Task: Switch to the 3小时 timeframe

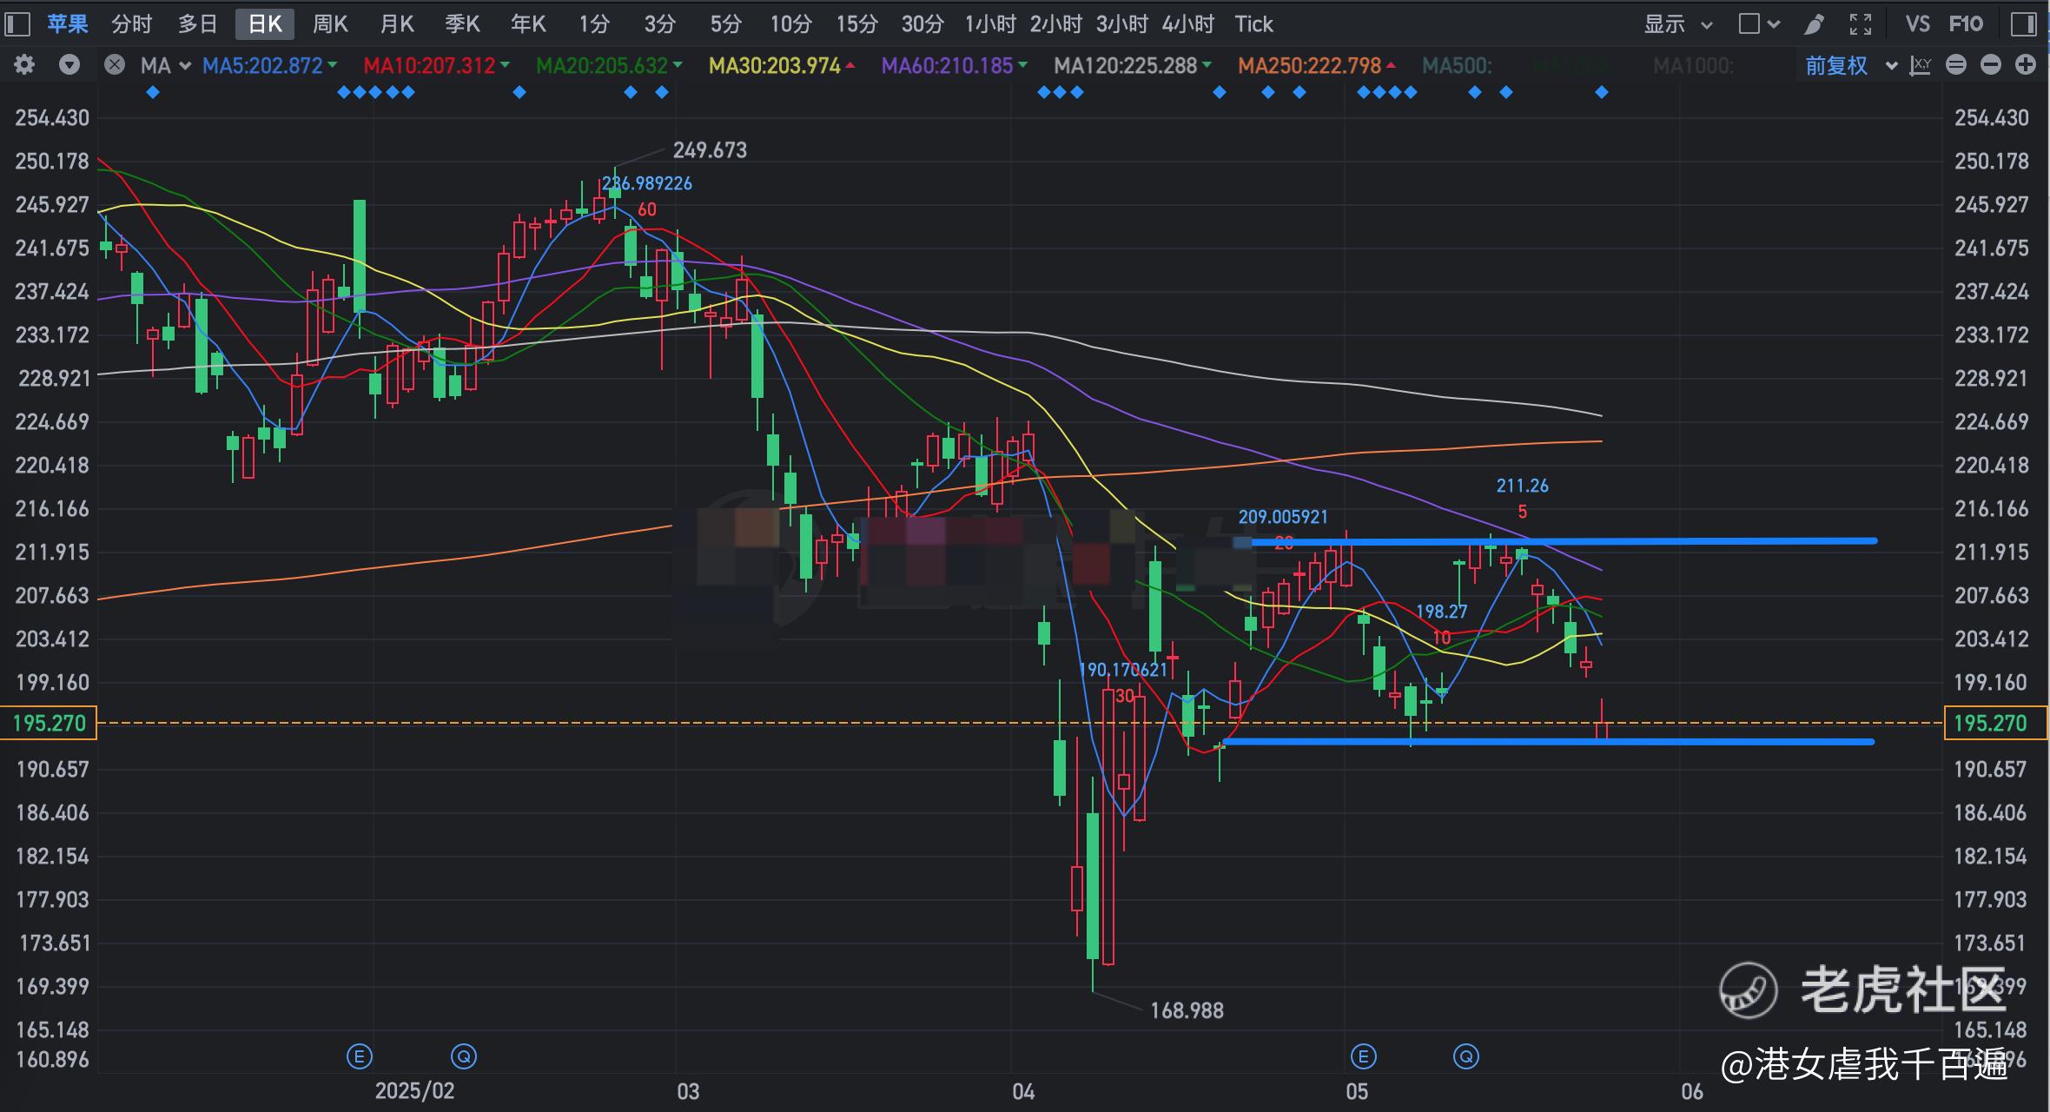Action: coord(1121,24)
